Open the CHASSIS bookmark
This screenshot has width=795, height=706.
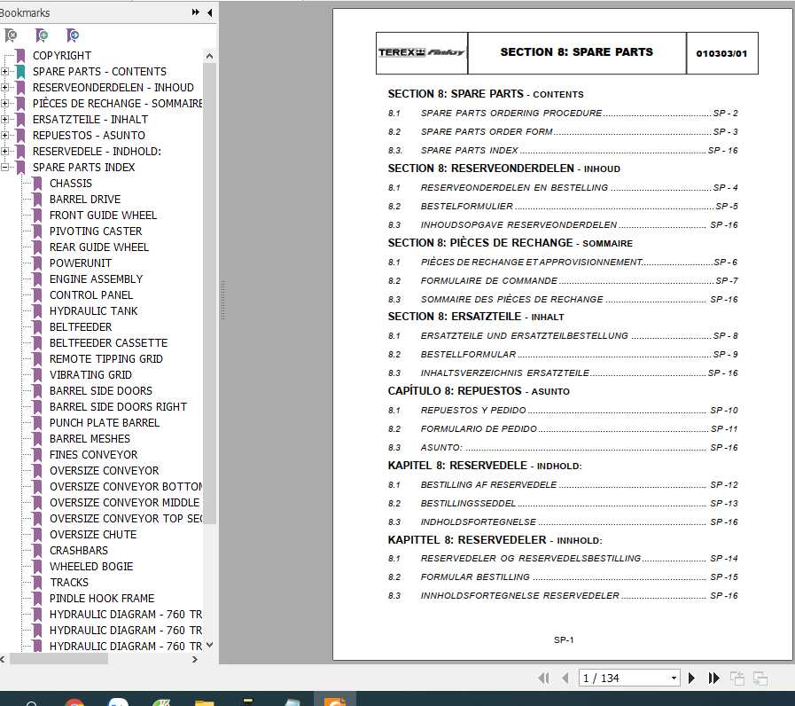click(x=71, y=184)
